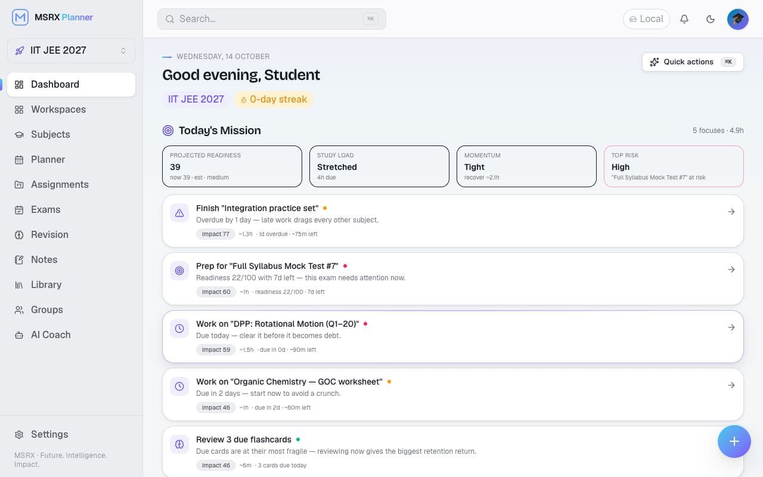Click the IIT JEE 2027 badge under greeting
Image resolution: width=763 pixels, height=477 pixels.
tap(196, 100)
